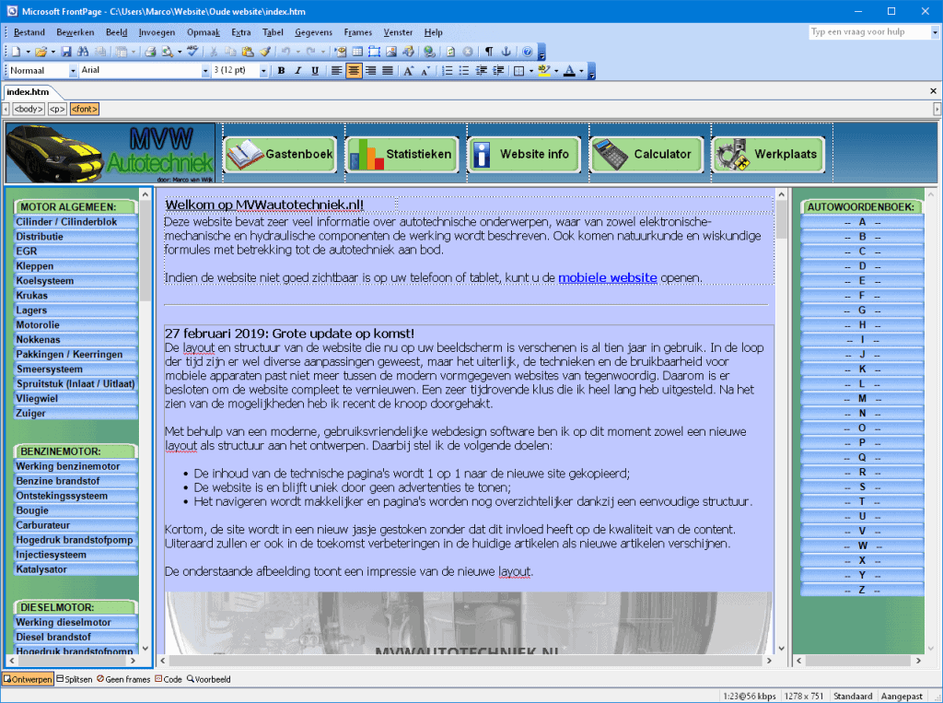Open the font color arrow next to A

tap(581, 71)
